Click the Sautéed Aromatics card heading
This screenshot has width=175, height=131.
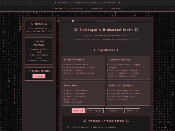[120, 60]
